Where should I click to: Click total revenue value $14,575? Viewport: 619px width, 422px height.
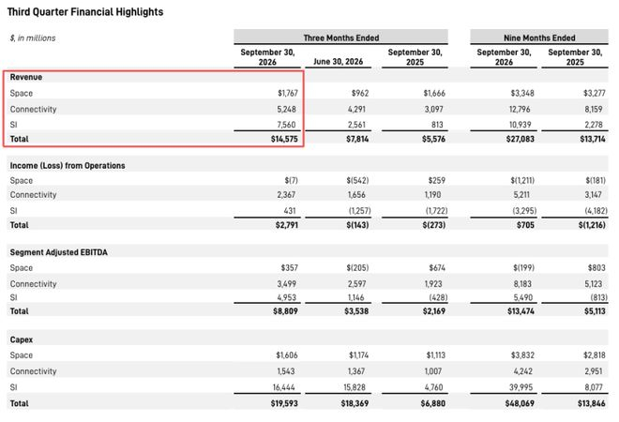[x=284, y=139]
